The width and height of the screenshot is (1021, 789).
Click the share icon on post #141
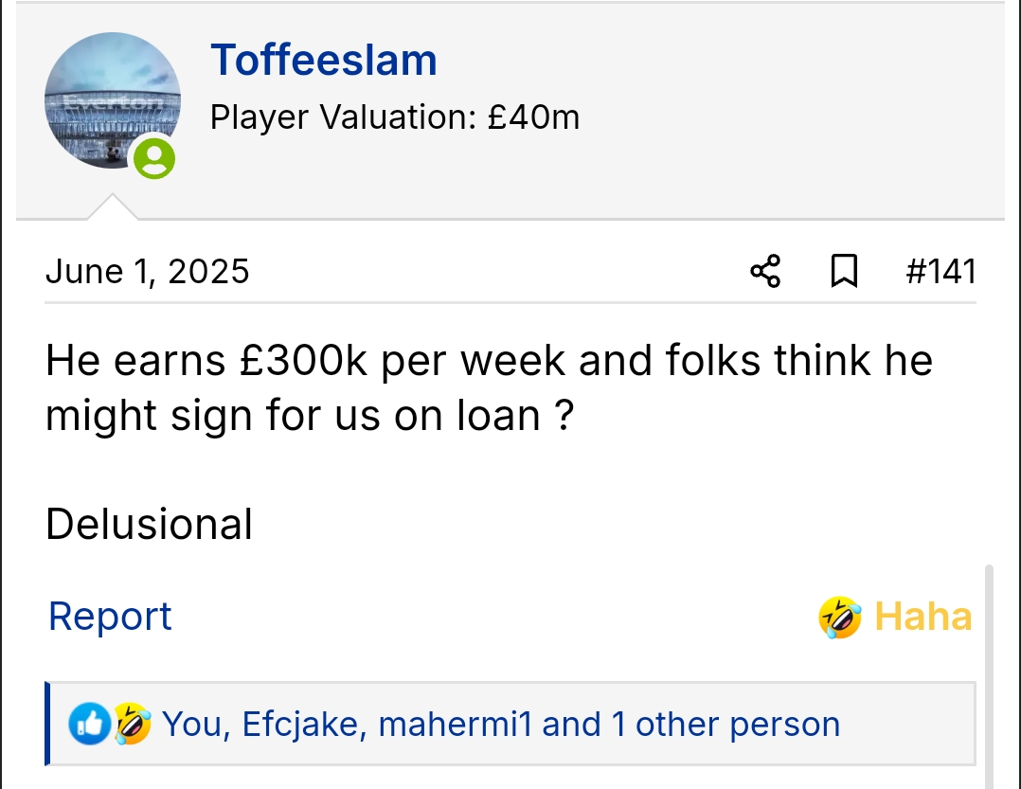click(x=765, y=272)
